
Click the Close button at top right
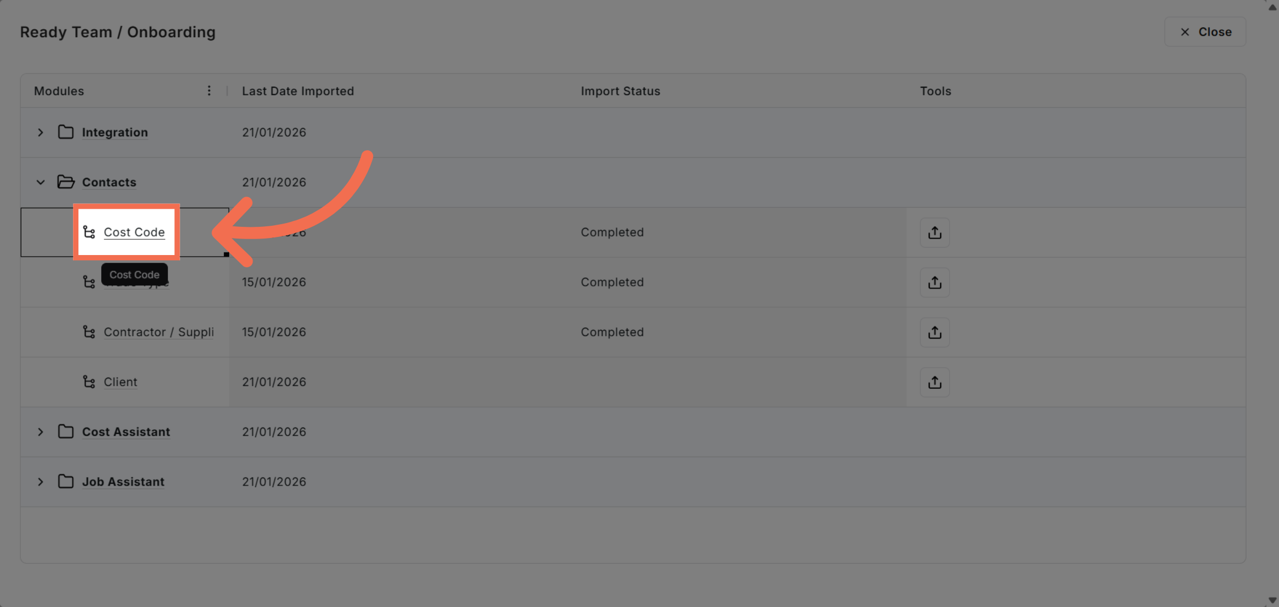[1205, 31]
